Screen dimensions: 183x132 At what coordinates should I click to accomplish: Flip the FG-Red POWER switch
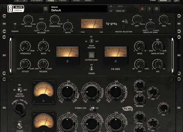tap(91, 69)
